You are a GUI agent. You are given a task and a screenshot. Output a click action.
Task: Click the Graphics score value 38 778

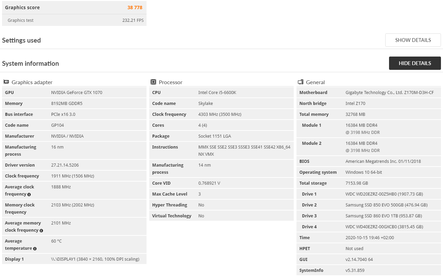pos(135,7)
